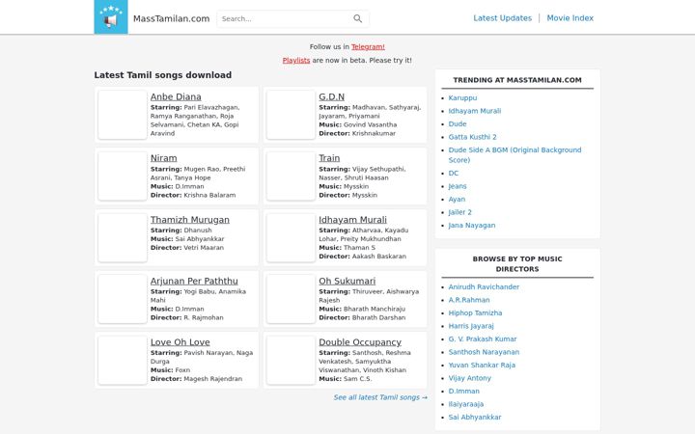695x434 pixels.
Task: Open the Thamizh Murugan title link
Action: point(190,220)
